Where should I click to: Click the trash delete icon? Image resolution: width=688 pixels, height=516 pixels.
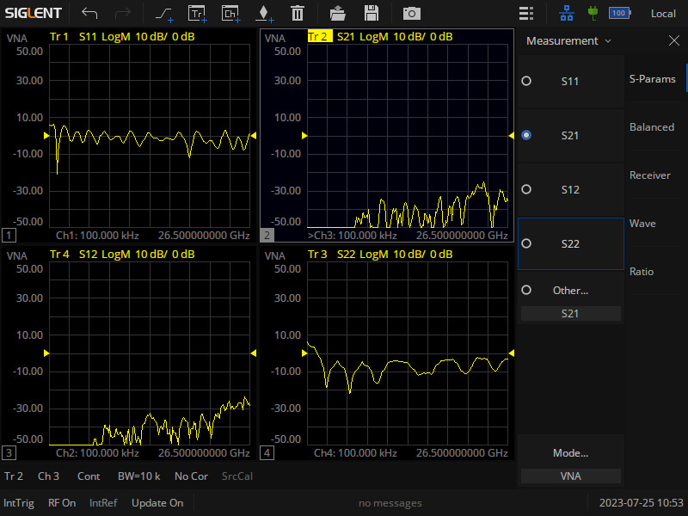tap(298, 14)
